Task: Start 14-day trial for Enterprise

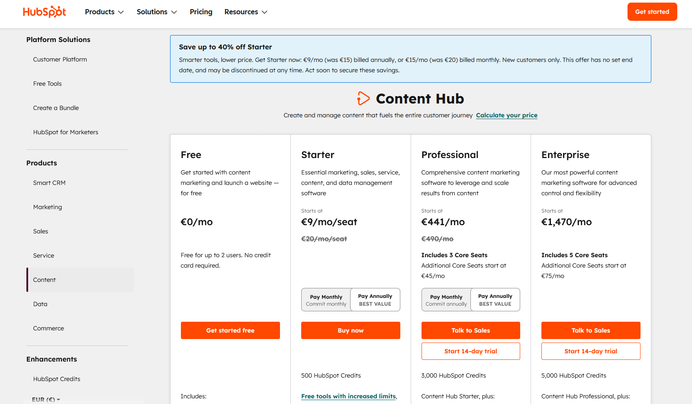Action: 591,351
